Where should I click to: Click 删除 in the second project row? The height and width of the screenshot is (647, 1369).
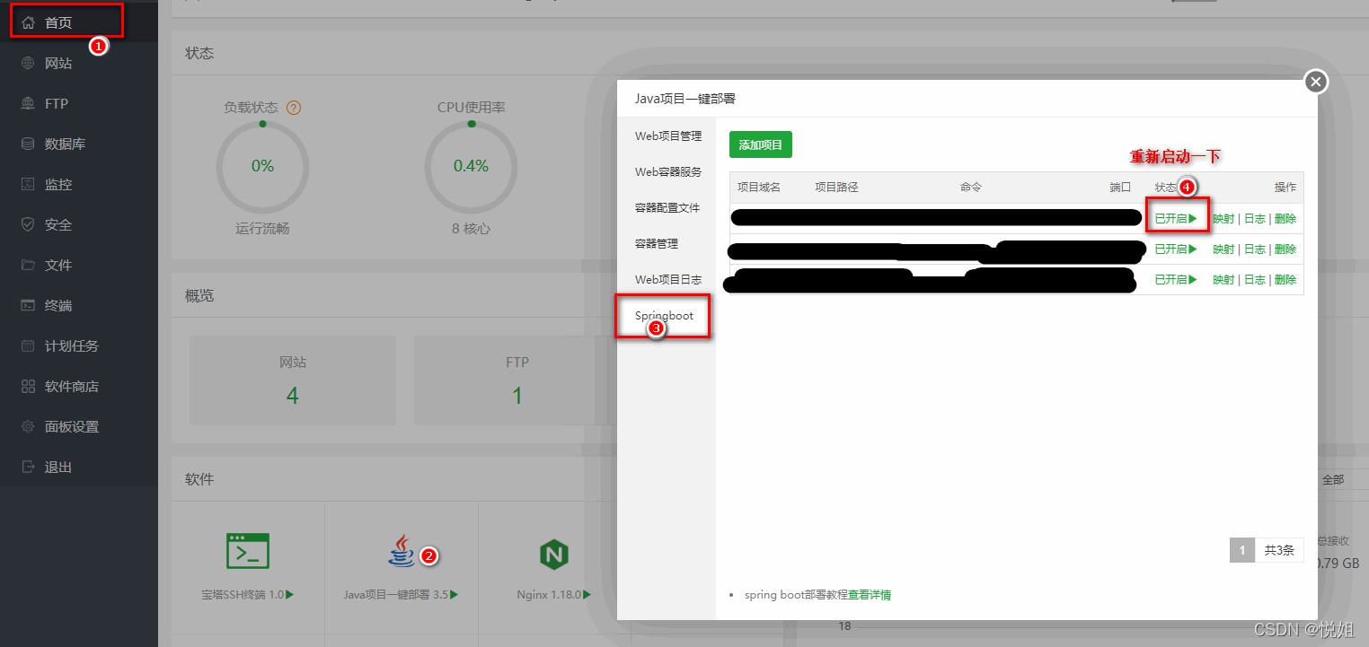click(x=1285, y=249)
